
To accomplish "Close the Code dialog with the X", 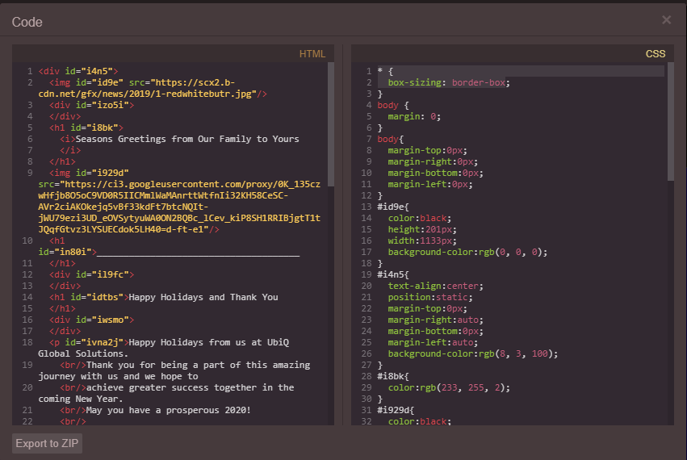I will (x=666, y=20).
